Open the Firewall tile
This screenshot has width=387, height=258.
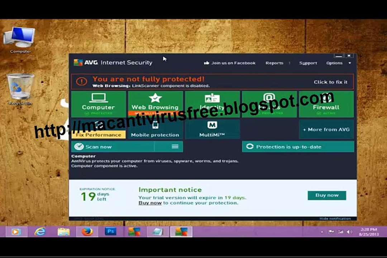click(326, 104)
